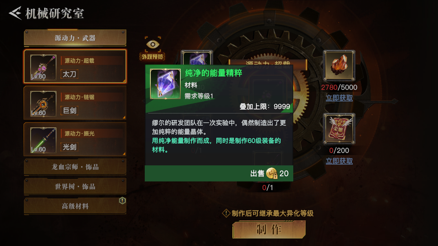Expand the 源动力·武器 category

[x=75, y=38]
